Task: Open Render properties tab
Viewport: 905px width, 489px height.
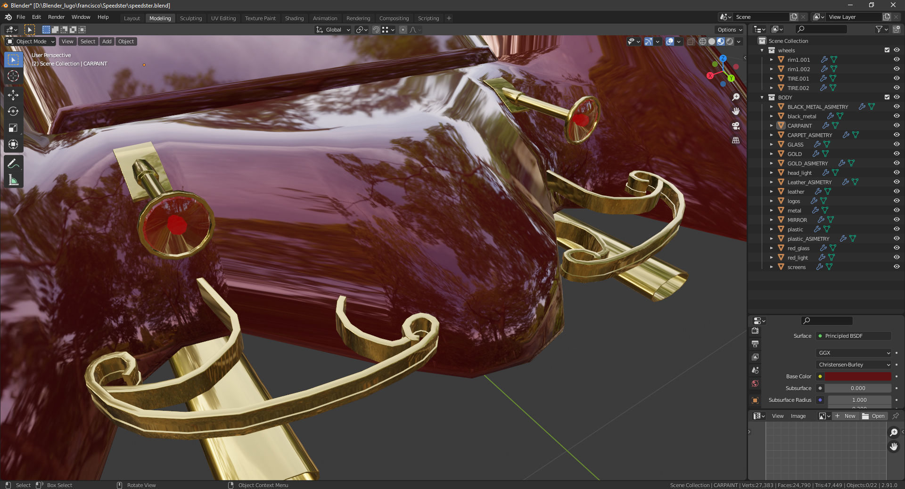Action: (755, 331)
